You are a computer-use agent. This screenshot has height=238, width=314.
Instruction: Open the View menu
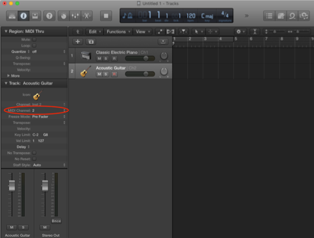point(143,32)
